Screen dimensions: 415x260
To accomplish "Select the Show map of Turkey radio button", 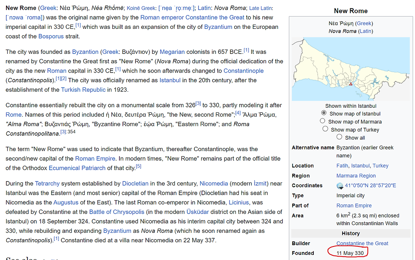I will [325, 129].
